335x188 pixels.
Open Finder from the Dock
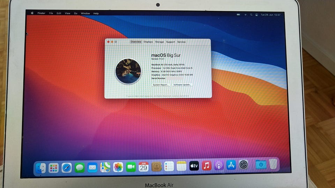pyautogui.click(x=40, y=168)
